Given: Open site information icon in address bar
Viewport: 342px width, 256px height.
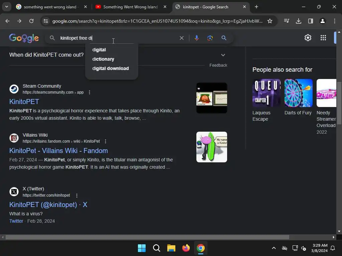Looking at the screenshot, I should pos(46,21).
